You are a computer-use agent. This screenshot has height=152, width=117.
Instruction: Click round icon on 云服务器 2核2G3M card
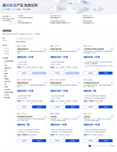[79, 117]
